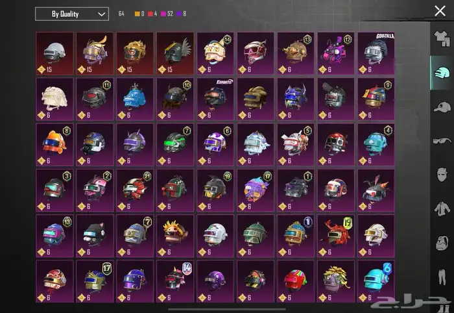Viewport: 454px width, 313px height.
Task: Select the orange goldfish helmet numbered 8
Action: click(54, 145)
